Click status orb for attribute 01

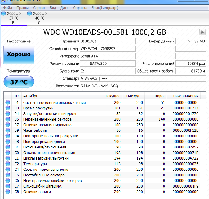tap(8, 102)
